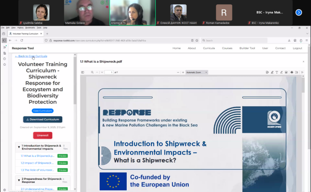Collapse section 1 Introduction to Shipwreck
311x192 pixels.
pos(19,147)
